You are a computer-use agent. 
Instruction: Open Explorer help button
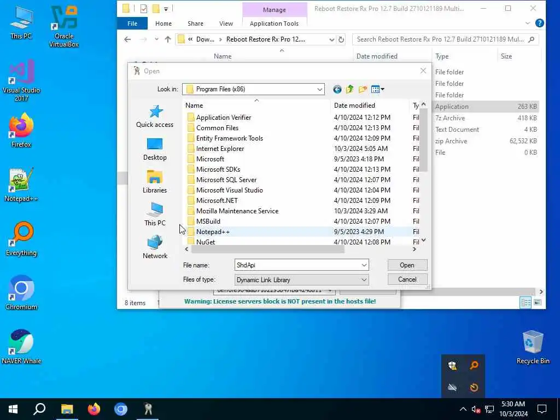[x=539, y=24]
